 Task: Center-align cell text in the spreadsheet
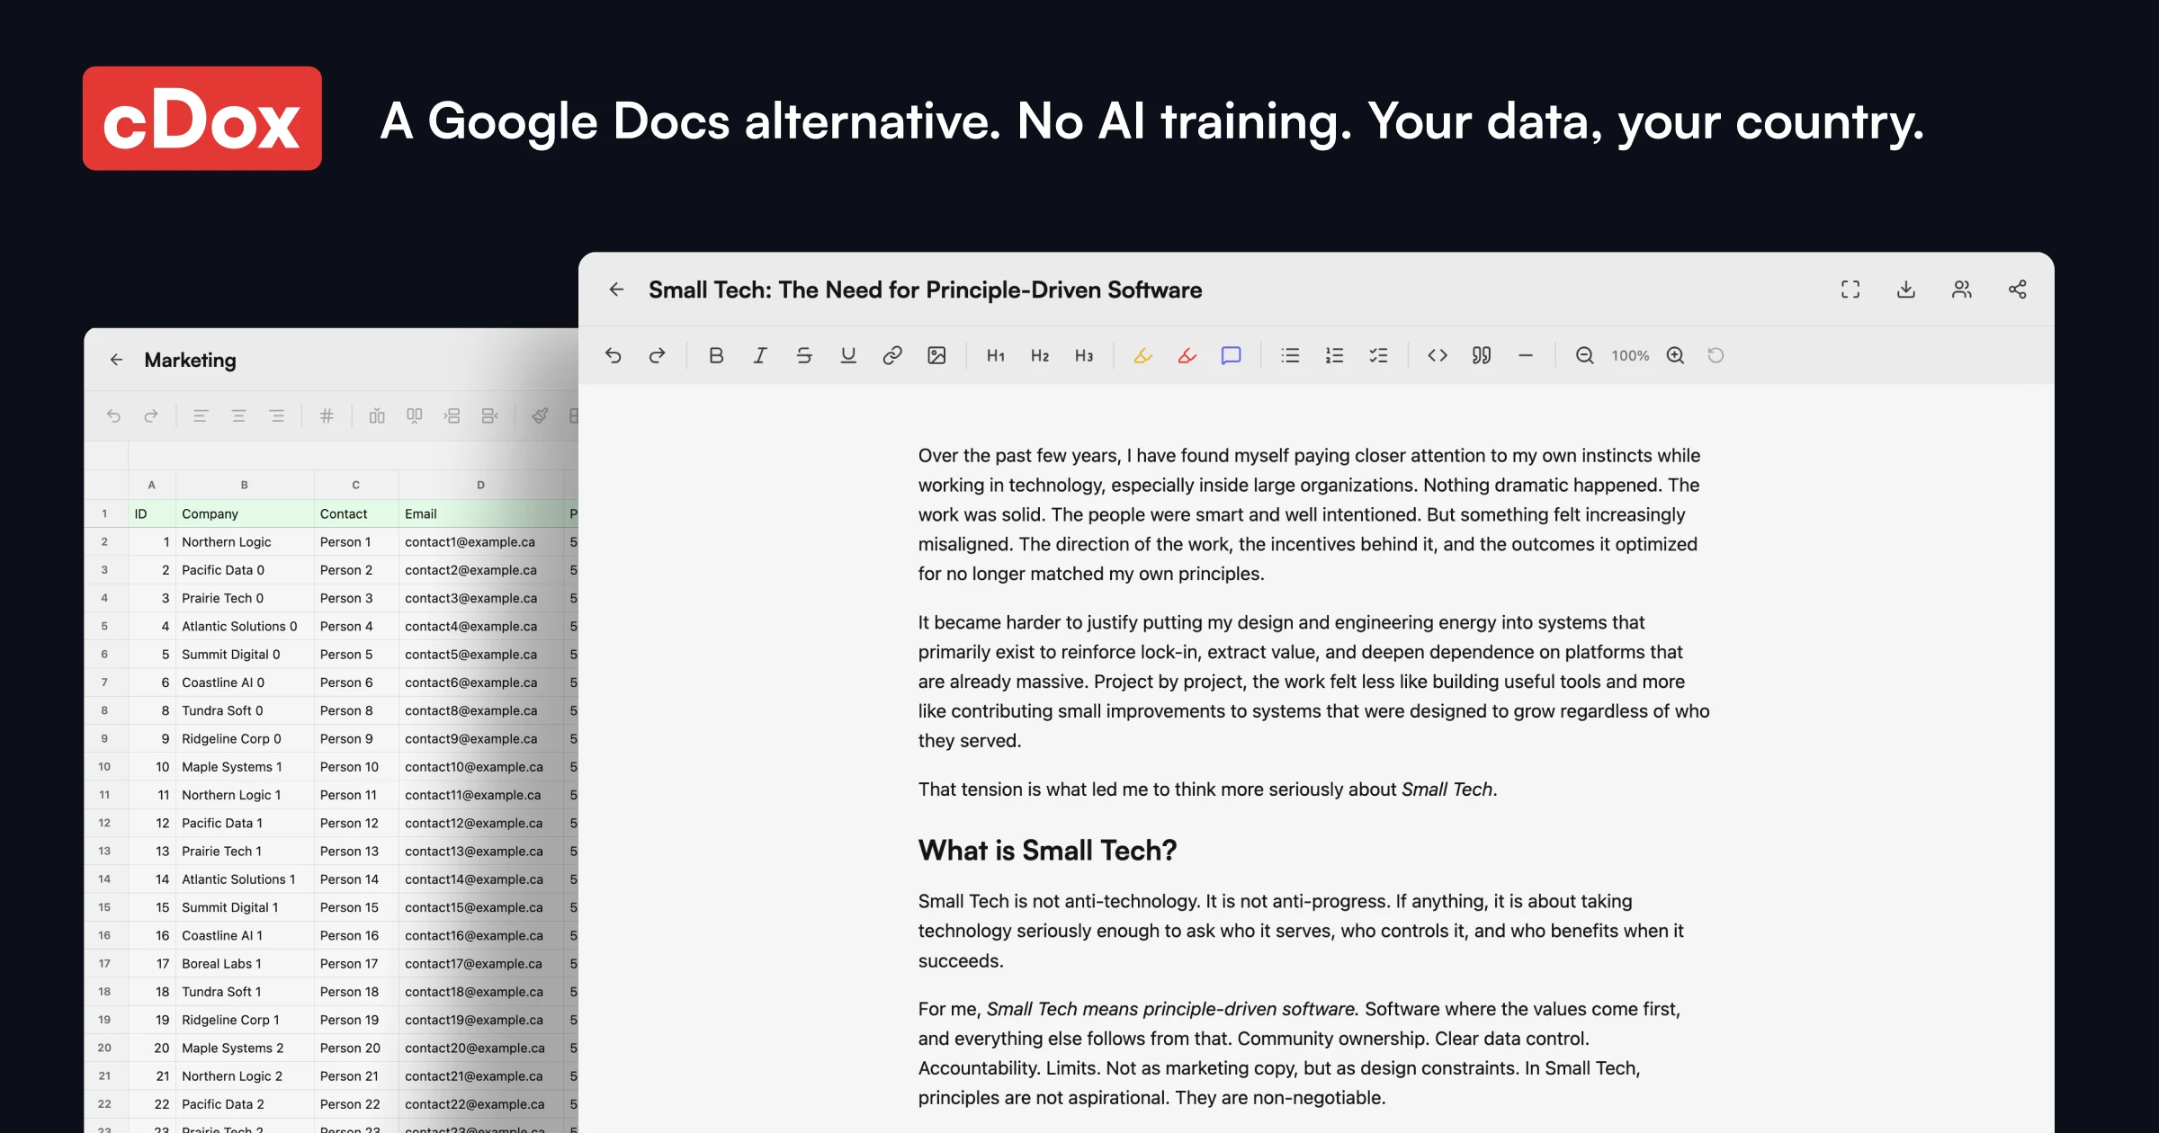pos(238,415)
